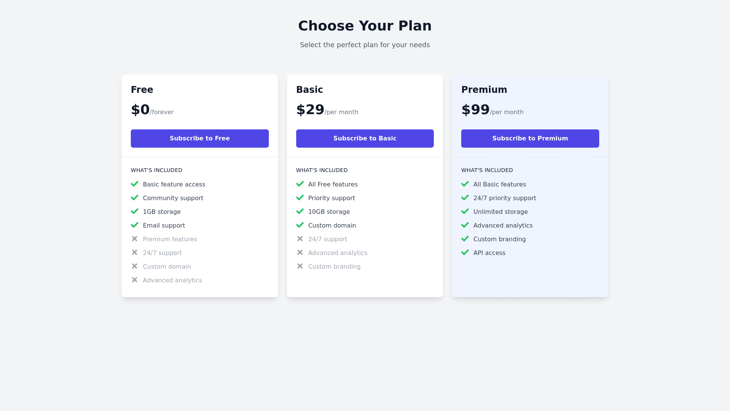
Task: Select the X icon beside Premium features
Action: pyautogui.click(x=135, y=239)
